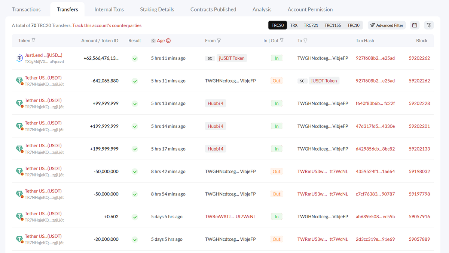Open block 59057916
The image size is (449, 253).
point(419,217)
